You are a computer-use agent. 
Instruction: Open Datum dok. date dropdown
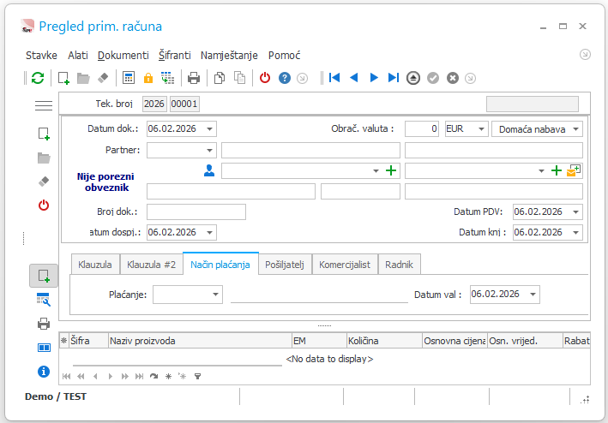[x=209, y=129]
